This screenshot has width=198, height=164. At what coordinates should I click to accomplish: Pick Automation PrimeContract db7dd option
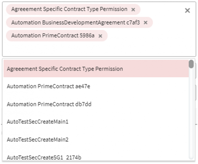click(x=49, y=104)
